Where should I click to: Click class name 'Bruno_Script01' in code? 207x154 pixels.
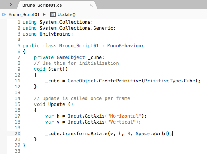coord(79,46)
